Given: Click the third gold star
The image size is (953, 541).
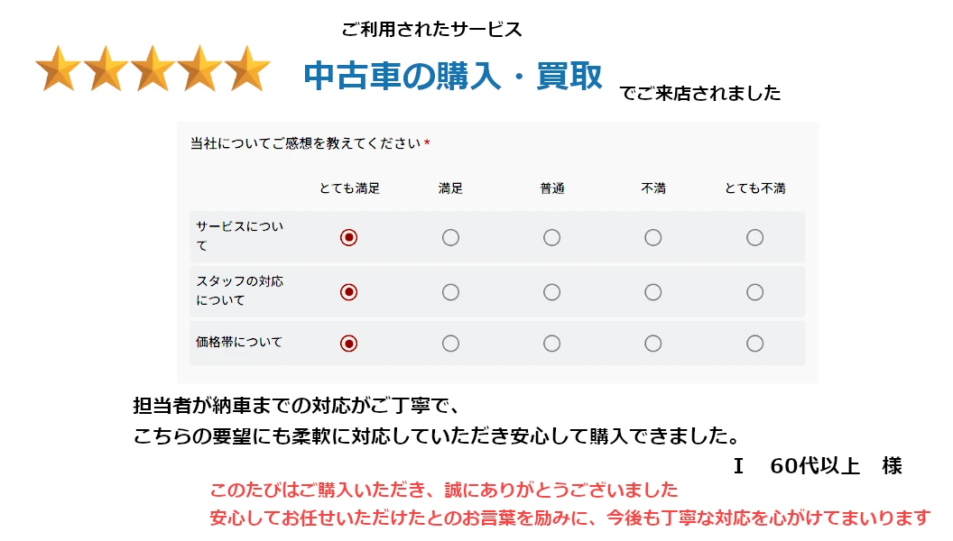Looking at the screenshot, I should click(x=153, y=69).
